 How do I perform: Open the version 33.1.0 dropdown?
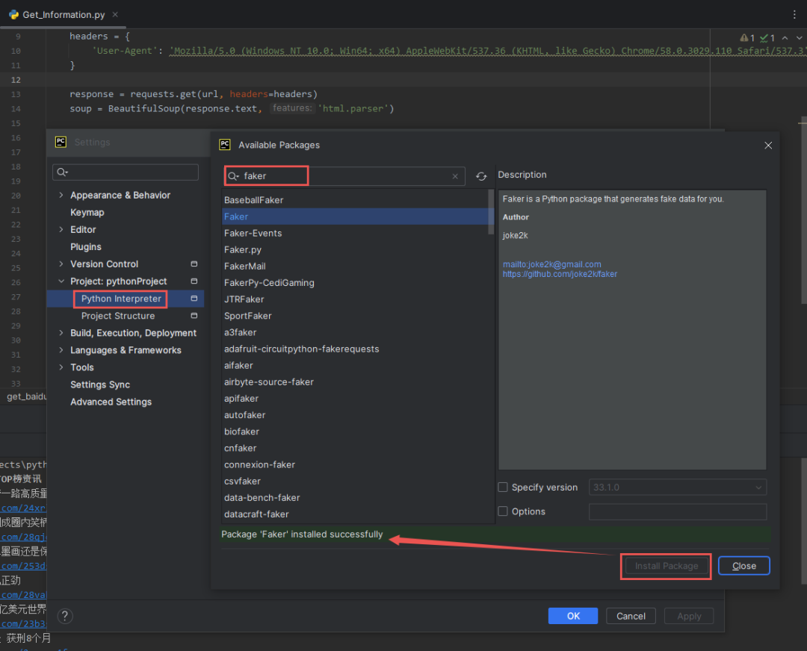click(x=677, y=487)
